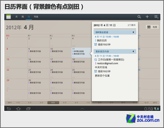Open the overflow menu icon

156,17
